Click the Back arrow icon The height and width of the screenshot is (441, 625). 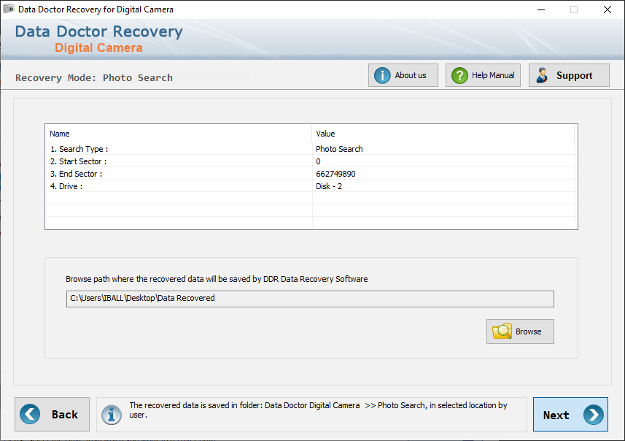tap(30, 414)
